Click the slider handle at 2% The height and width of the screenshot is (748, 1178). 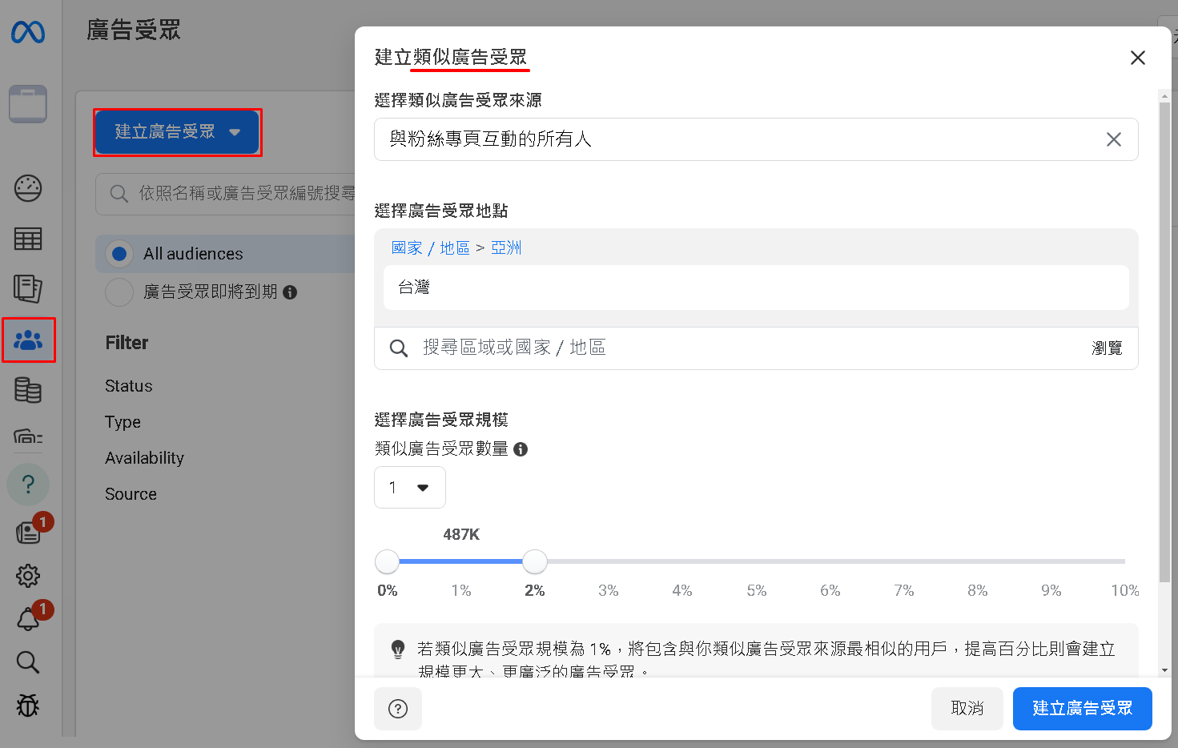[x=535, y=562]
